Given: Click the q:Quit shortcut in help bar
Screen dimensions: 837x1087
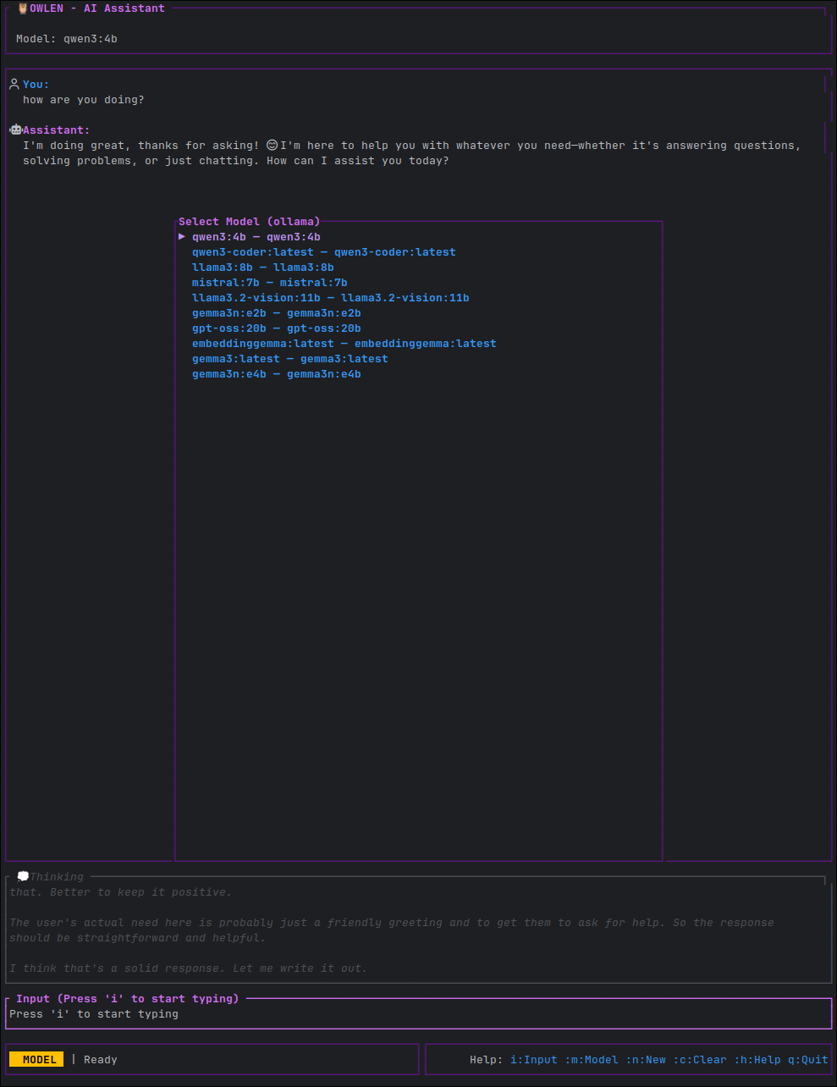Looking at the screenshot, I should [x=807, y=1060].
